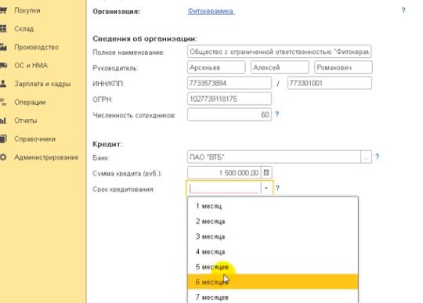Click the Склад grid icon

(x=3, y=28)
